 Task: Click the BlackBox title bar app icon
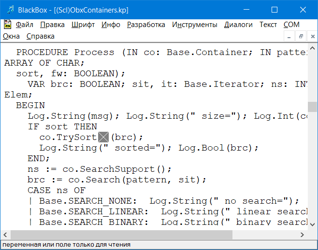point(9,10)
